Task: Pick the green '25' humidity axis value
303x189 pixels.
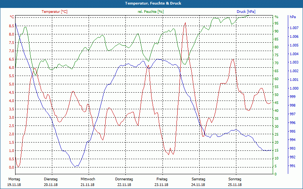Action: (276, 135)
